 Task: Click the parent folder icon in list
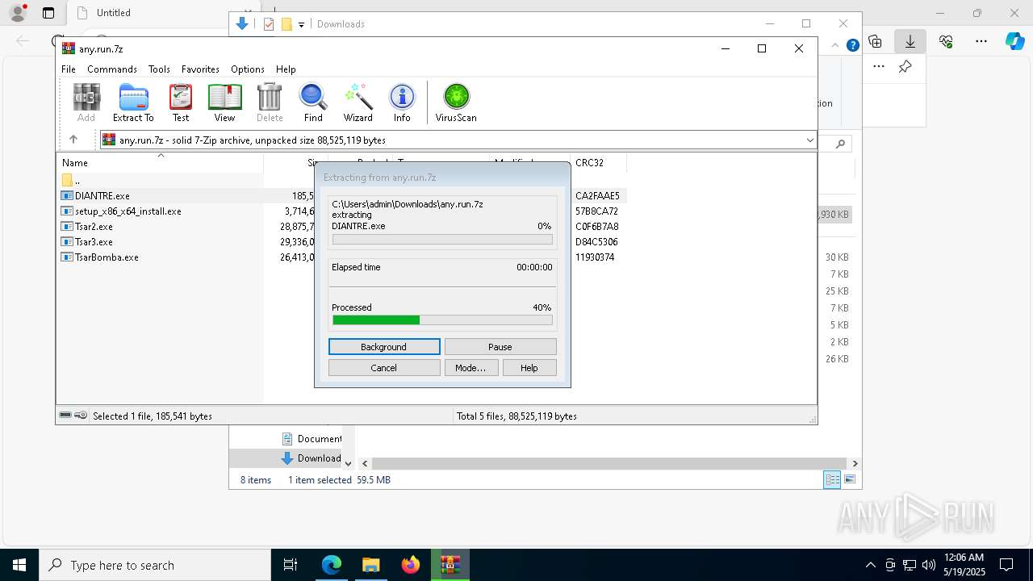pyautogui.click(x=67, y=180)
